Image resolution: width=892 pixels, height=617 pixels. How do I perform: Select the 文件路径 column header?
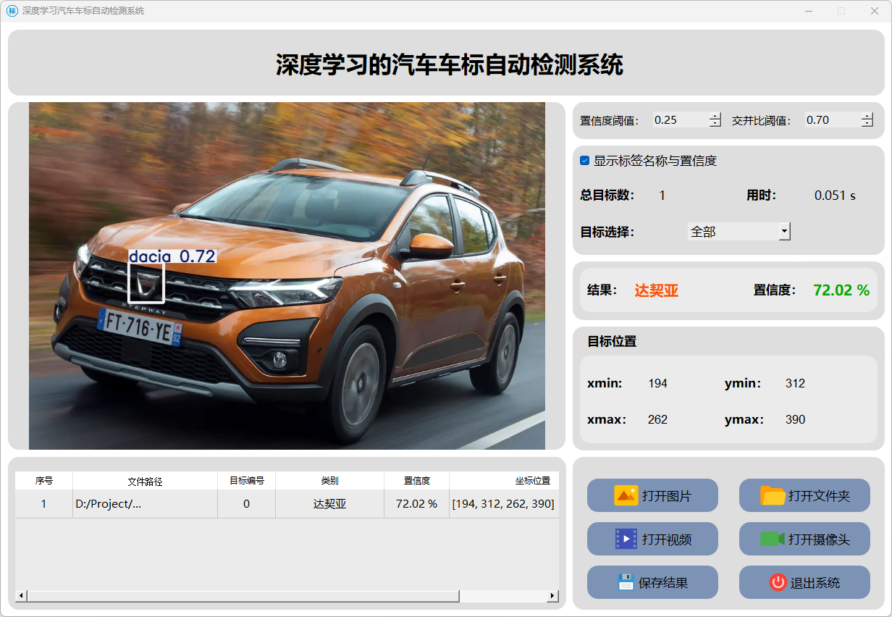pyautogui.click(x=145, y=481)
